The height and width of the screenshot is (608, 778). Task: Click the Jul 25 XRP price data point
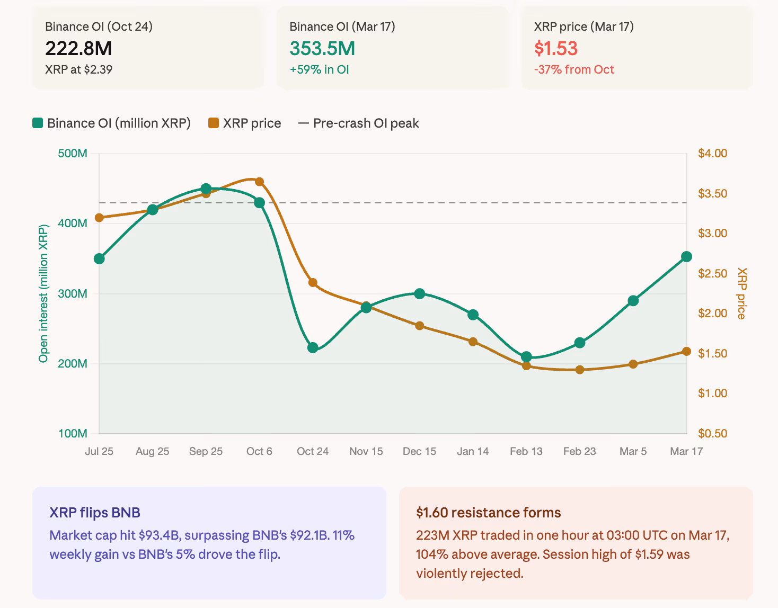[x=99, y=218]
